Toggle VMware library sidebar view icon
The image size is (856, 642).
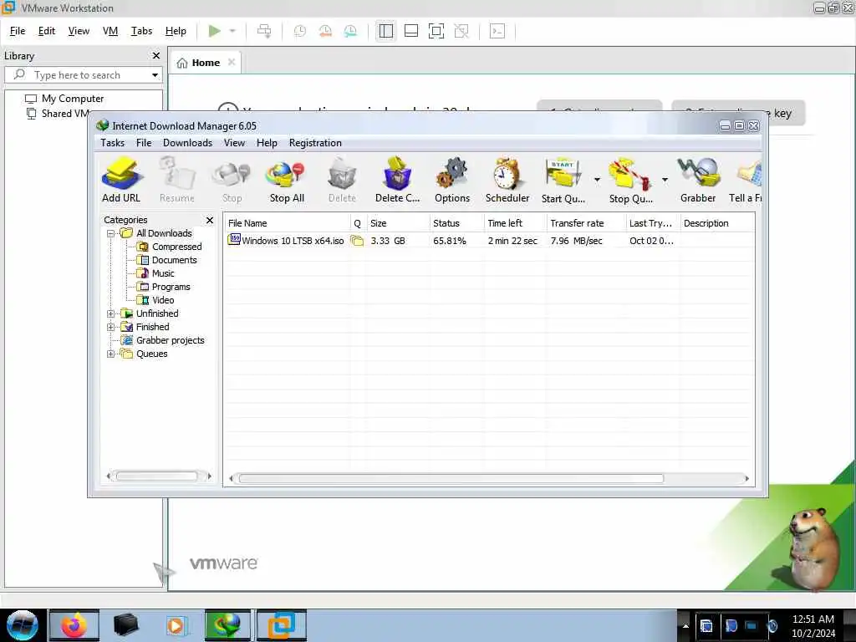[x=386, y=31]
